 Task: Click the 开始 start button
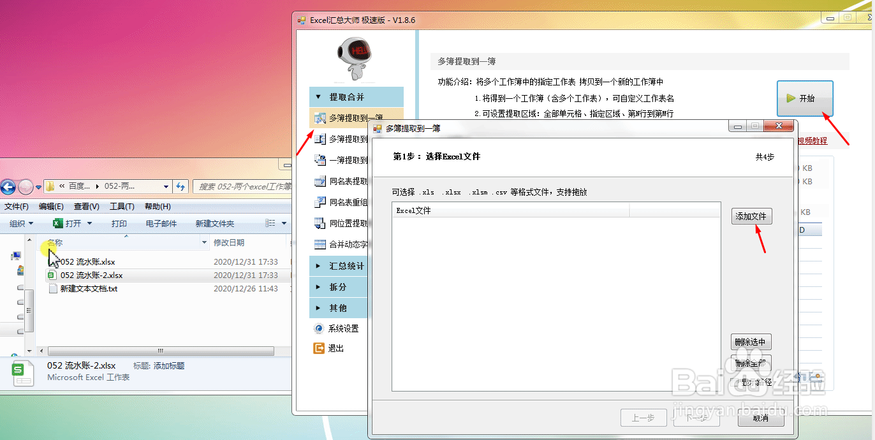pyautogui.click(x=805, y=98)
